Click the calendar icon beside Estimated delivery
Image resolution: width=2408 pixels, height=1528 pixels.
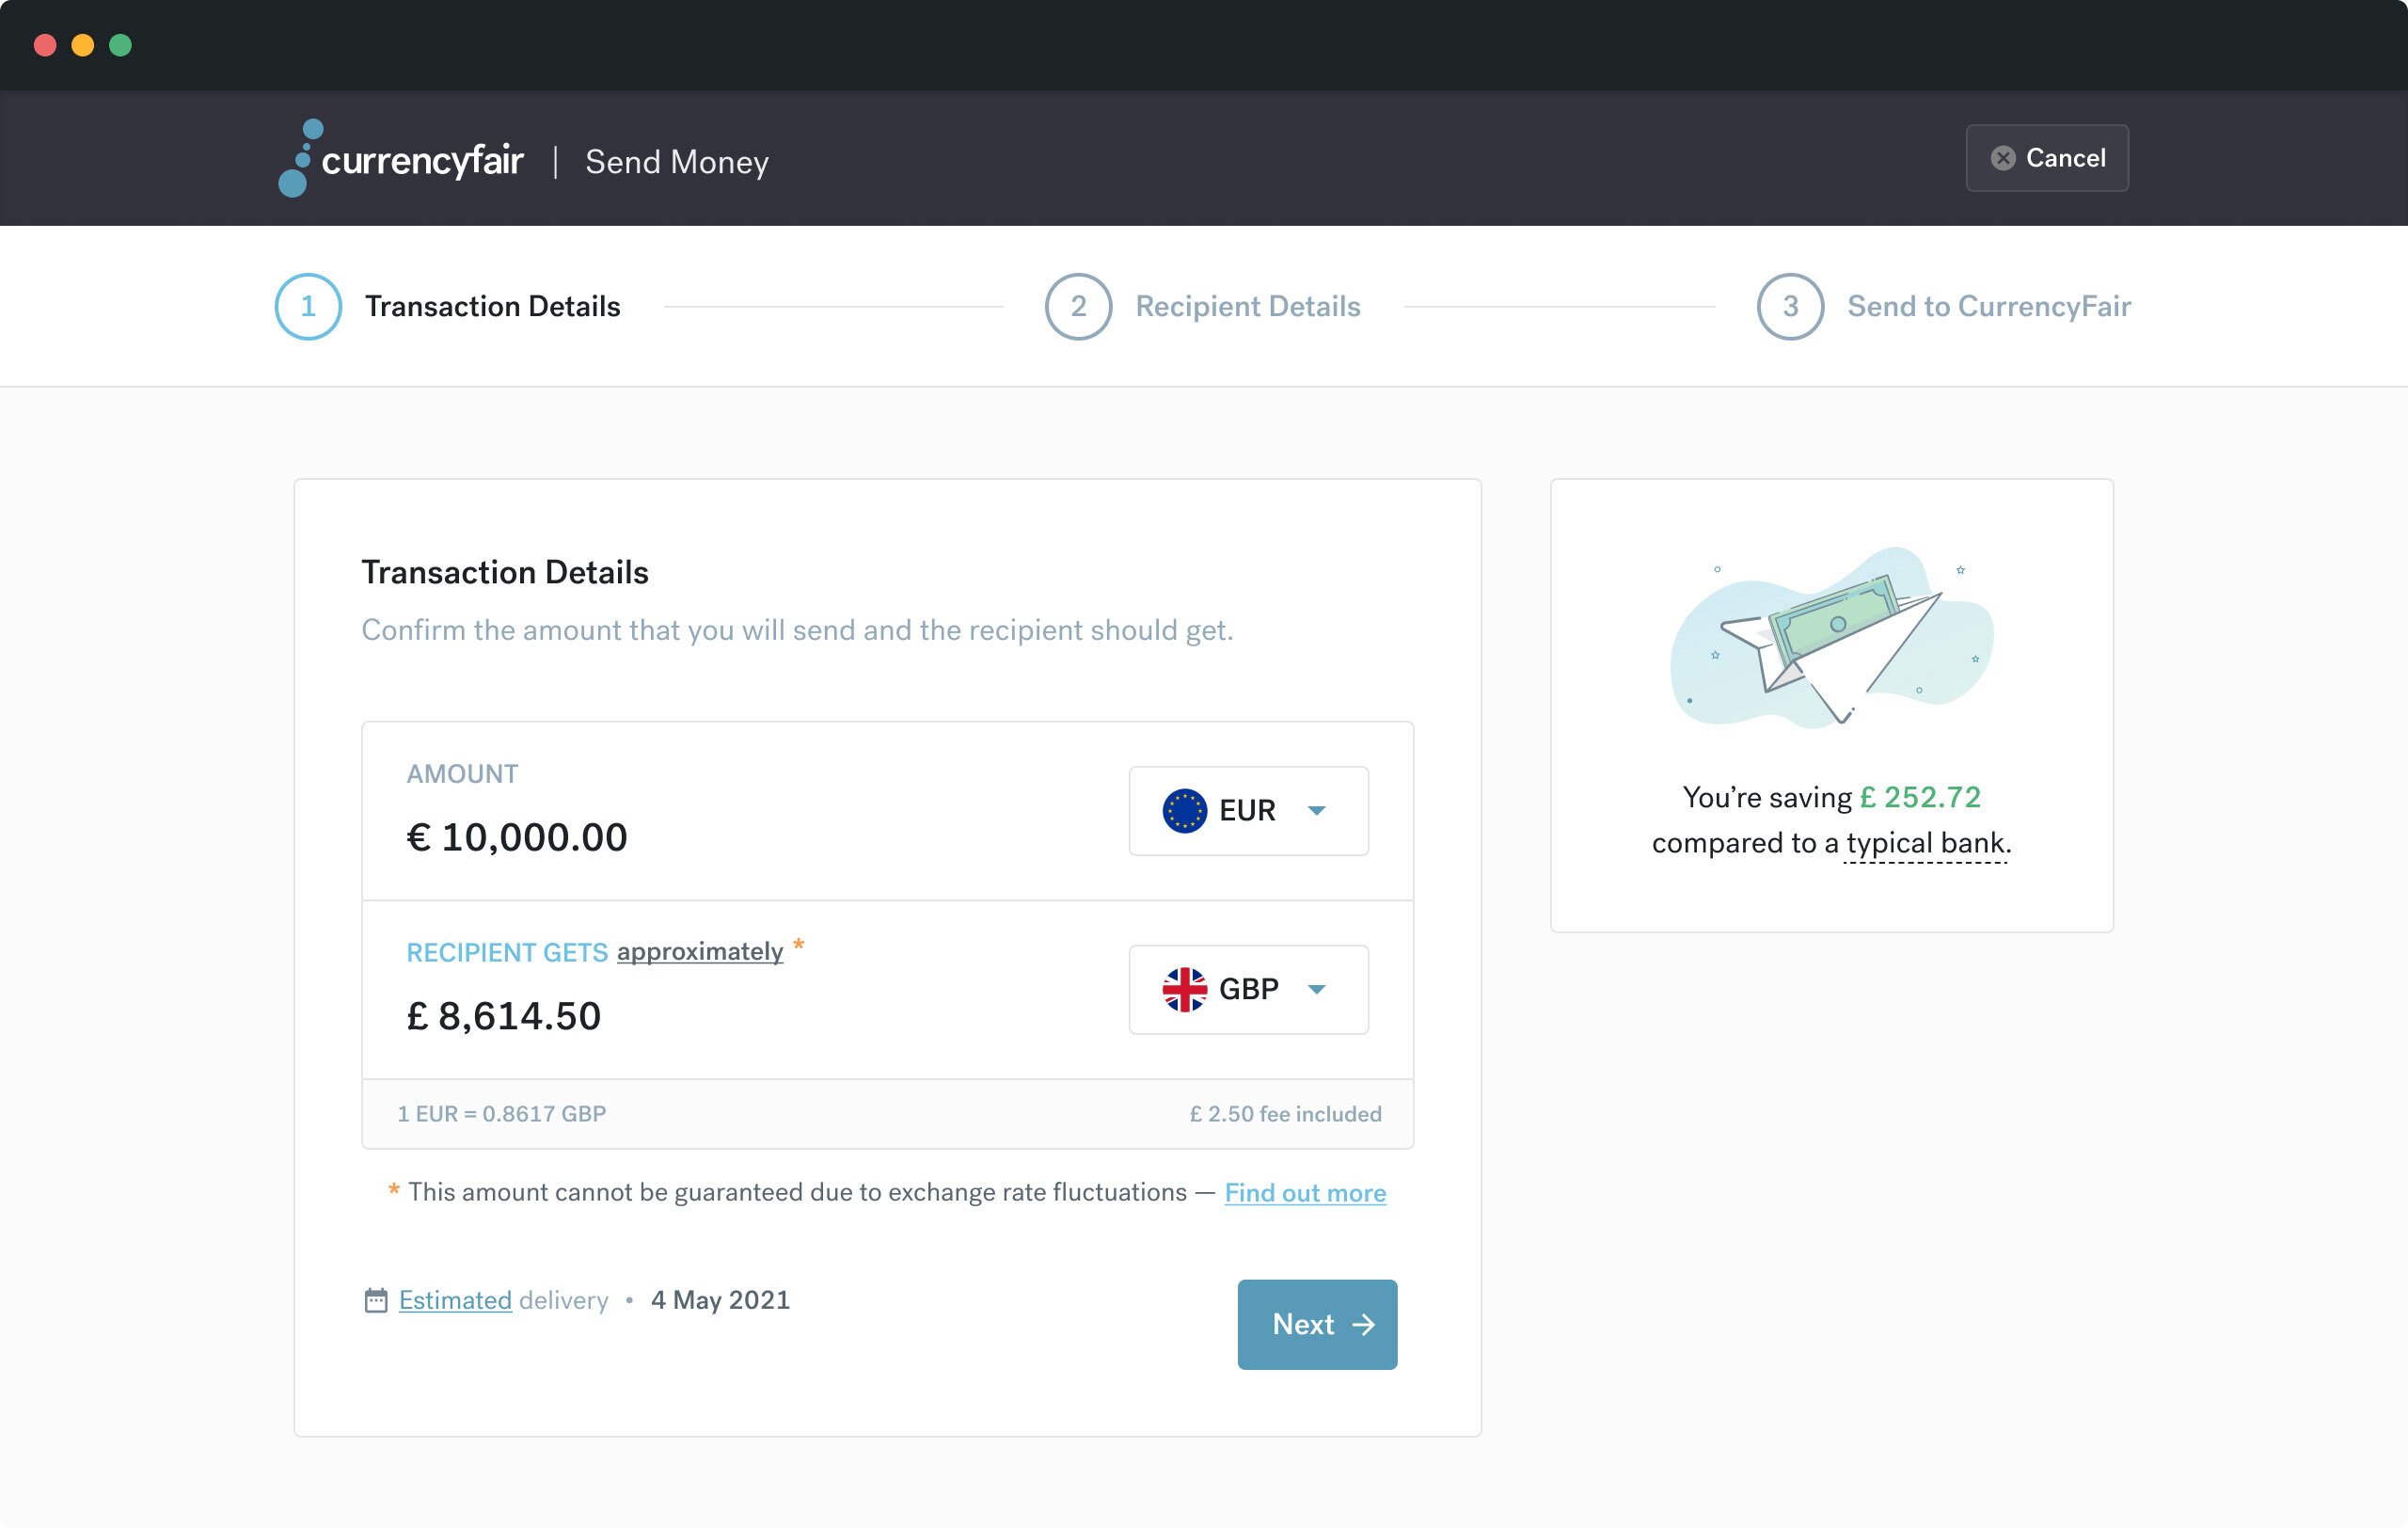(375, 1300)
